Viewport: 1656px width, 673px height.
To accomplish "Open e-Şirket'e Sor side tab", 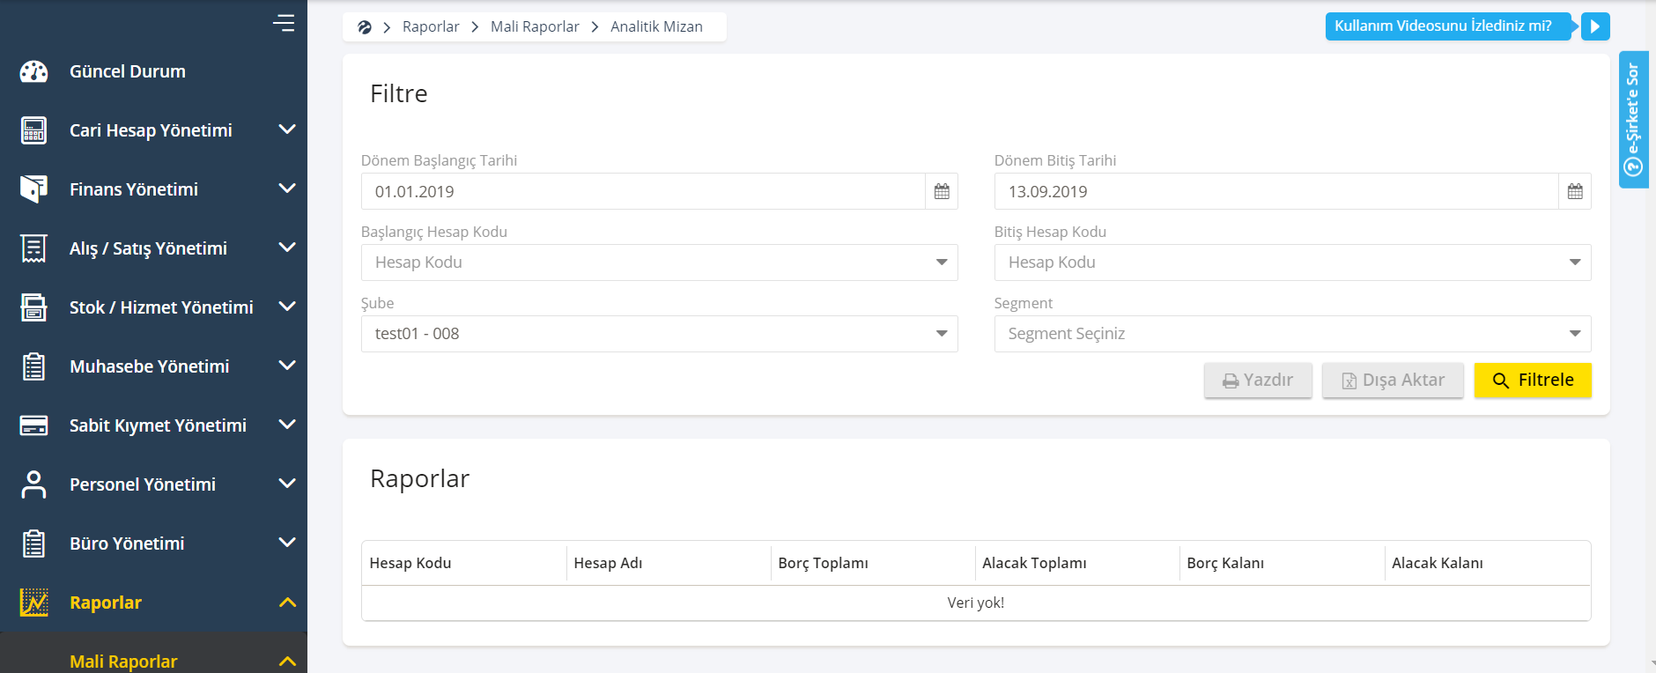I will [x=1633, y=120].
